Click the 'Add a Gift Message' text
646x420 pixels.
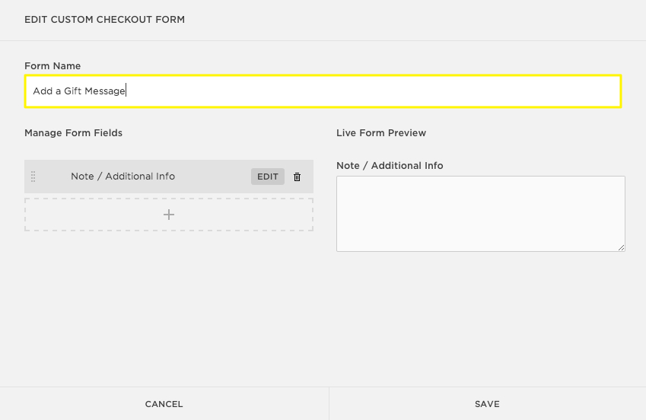pyautogui.click(x=78, y=91)
